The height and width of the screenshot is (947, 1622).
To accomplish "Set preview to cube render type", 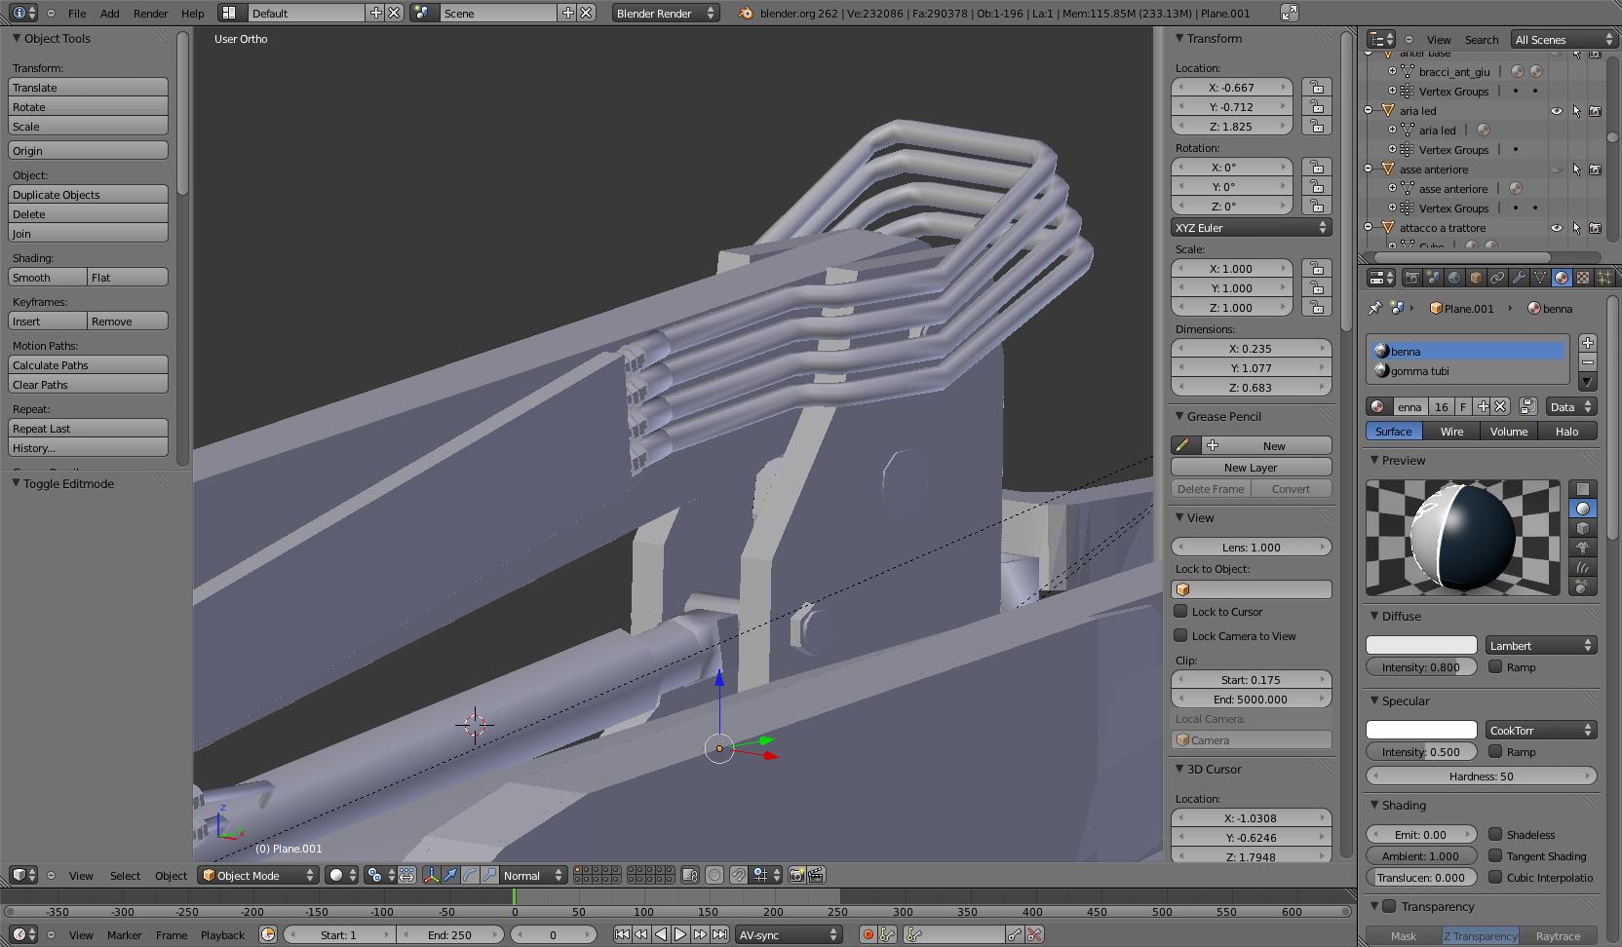I will [1583, 528].
